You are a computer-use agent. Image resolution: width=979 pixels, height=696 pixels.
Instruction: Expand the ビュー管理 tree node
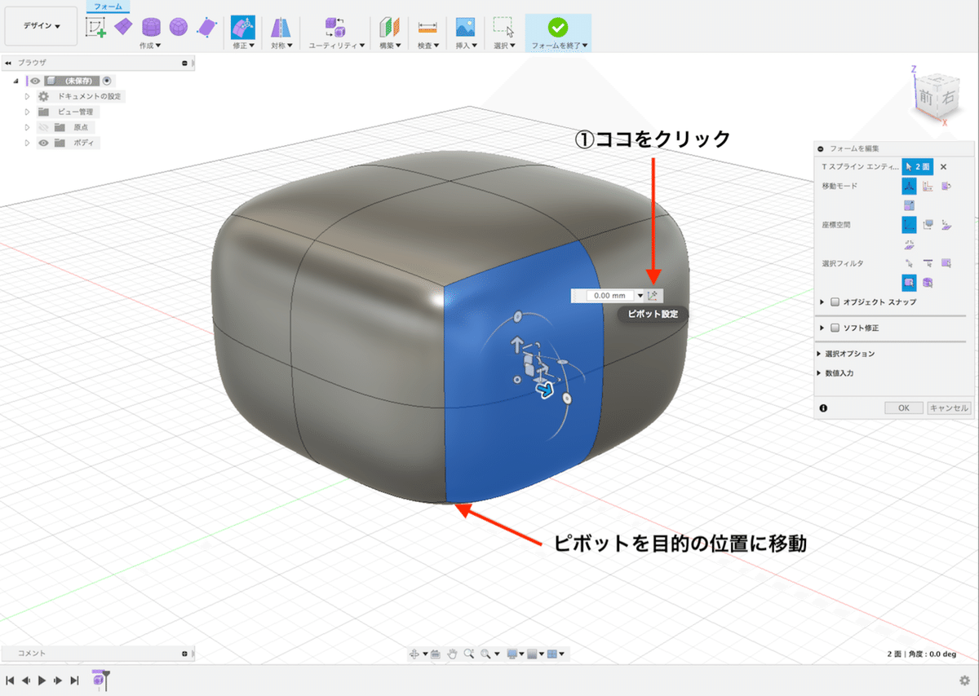pos(27,112)
